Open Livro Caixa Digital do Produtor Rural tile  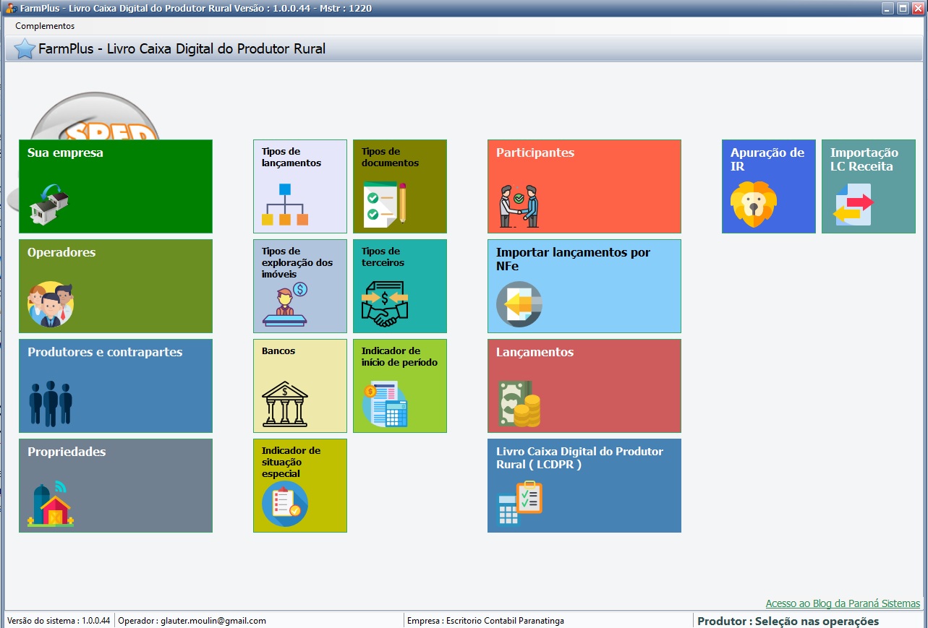click(x=584, y=486)
